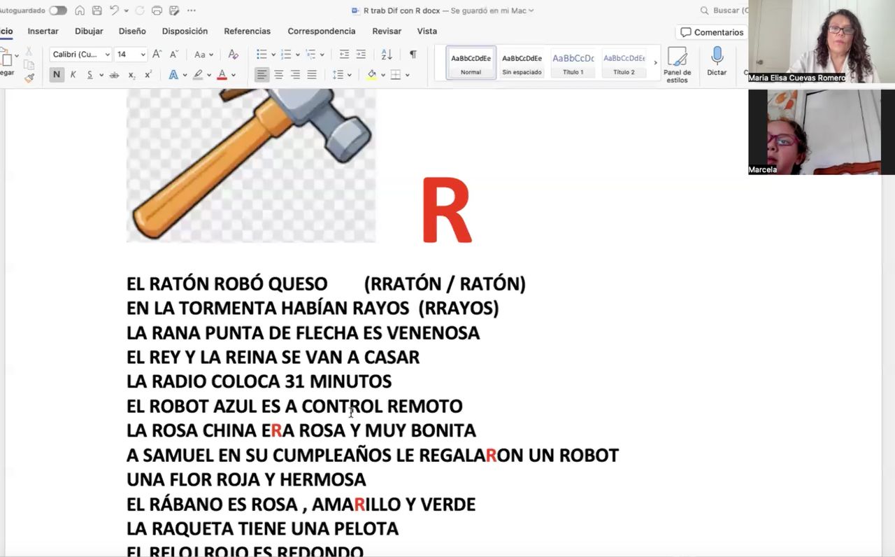Open the Insertar tab
895x557 pixels.
point(43,31)
